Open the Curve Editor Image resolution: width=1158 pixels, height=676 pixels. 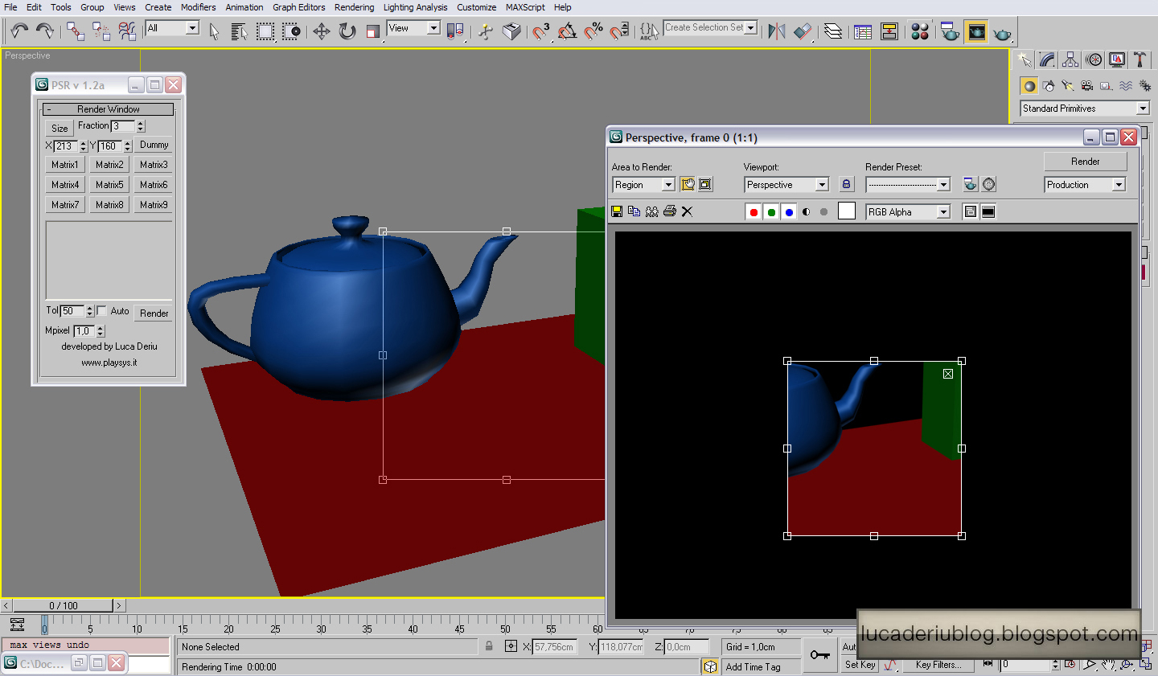863,31
